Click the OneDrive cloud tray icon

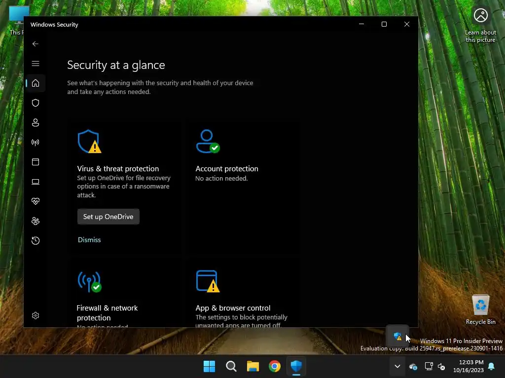(x=413, y=366)
